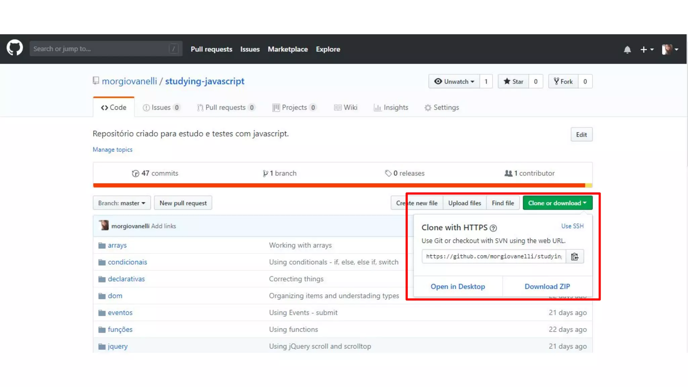Switch cloning method with Use SSH
The height and width of the screenshot is (387, 688).
click(572, 226)
